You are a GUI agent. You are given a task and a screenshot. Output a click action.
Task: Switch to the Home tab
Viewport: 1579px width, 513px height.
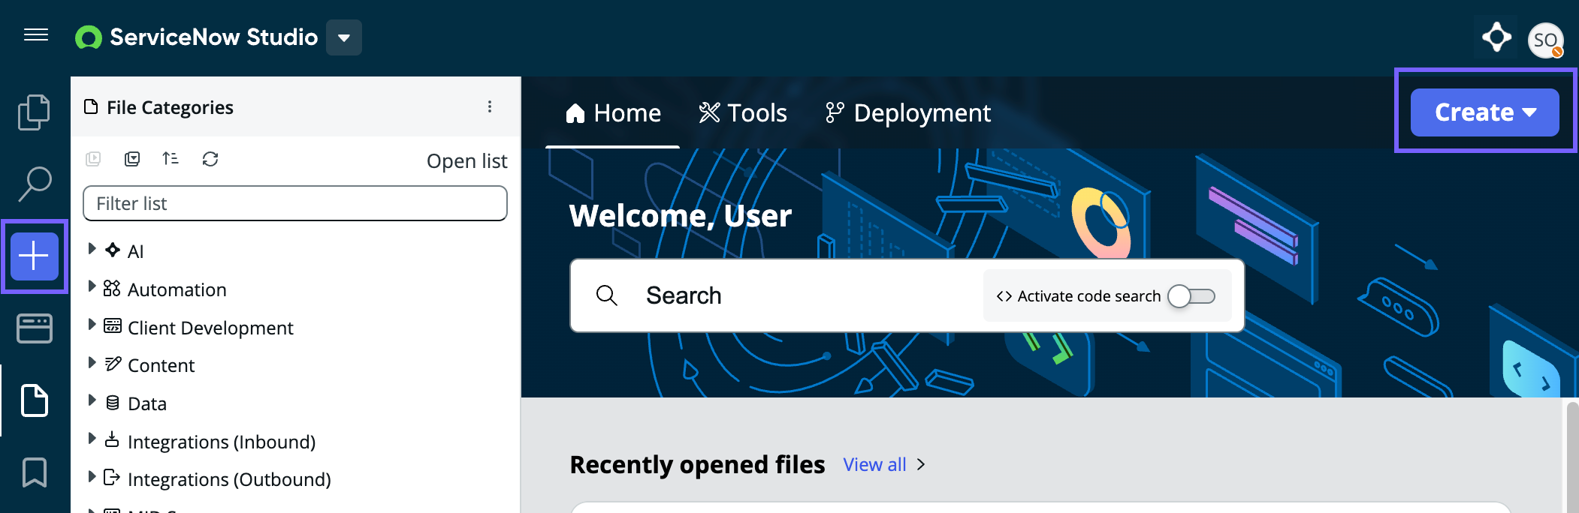coord(613,112)
